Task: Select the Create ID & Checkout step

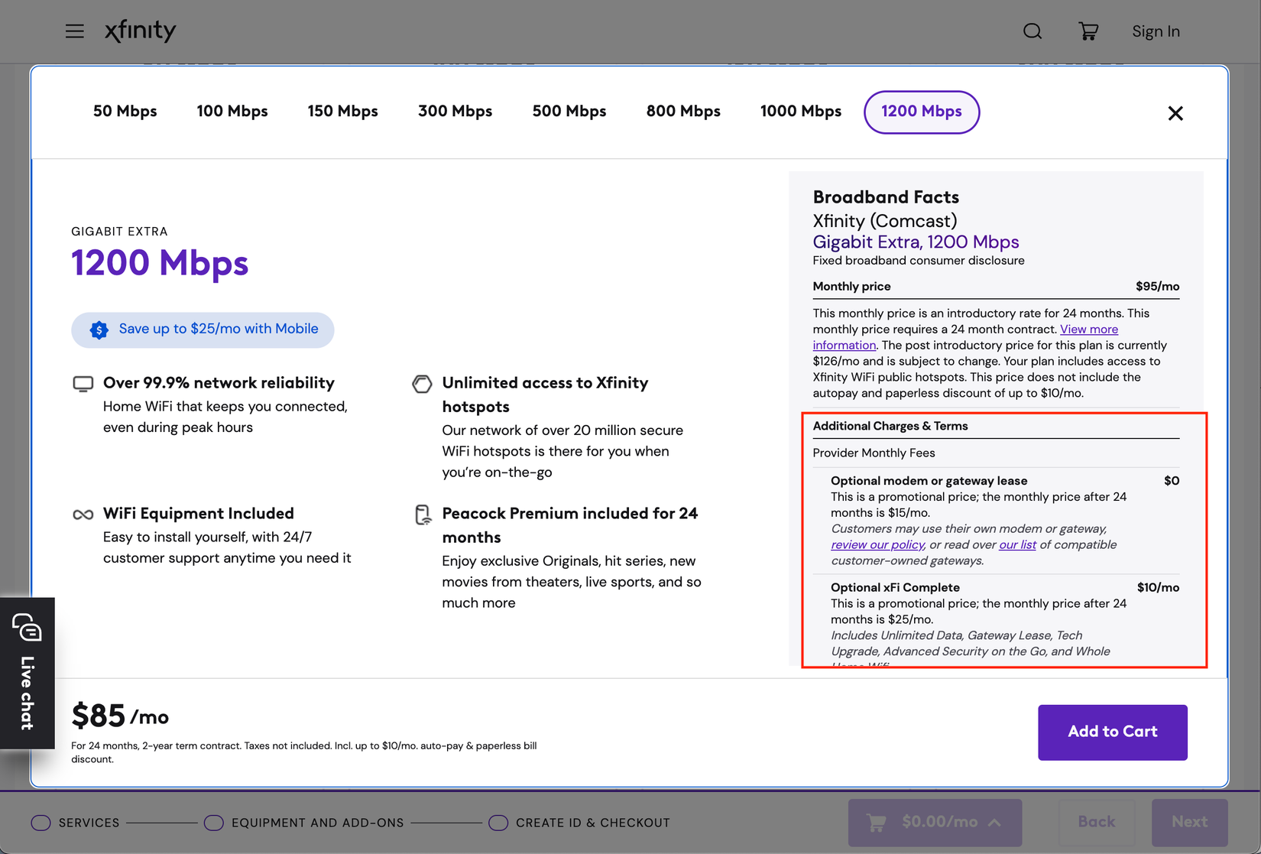Action: tap(579, 823)
